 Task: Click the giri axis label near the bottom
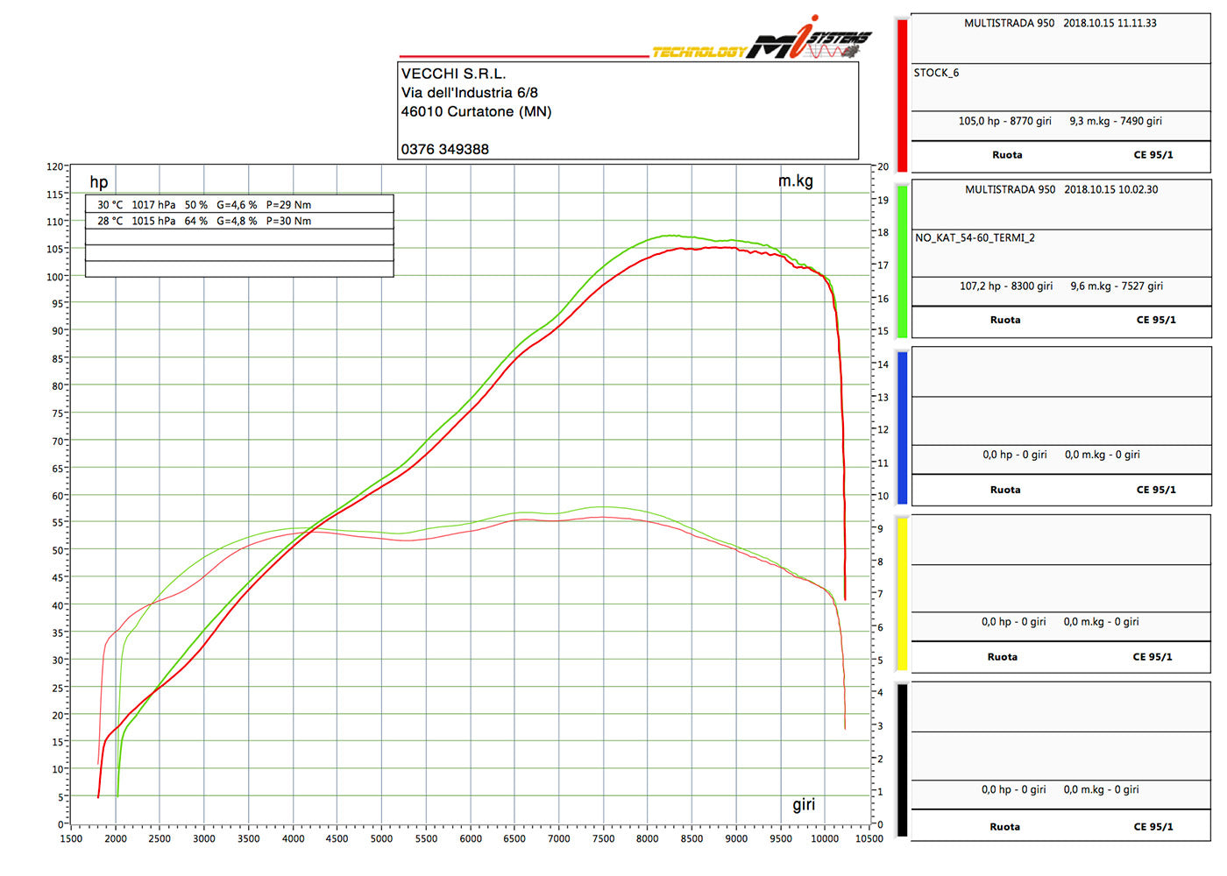tap(803, 804)
